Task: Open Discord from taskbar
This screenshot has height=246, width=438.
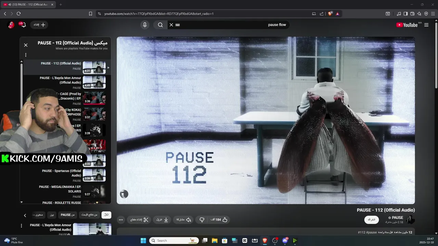Action: [285, 241]
